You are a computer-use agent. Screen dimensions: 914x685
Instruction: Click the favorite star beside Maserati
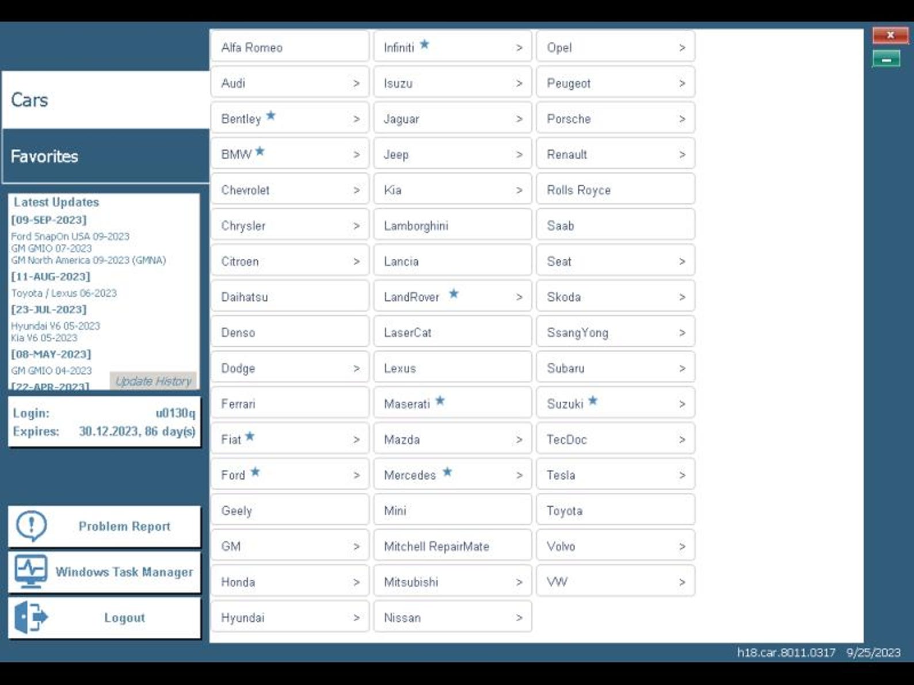[x=440, y=401]
